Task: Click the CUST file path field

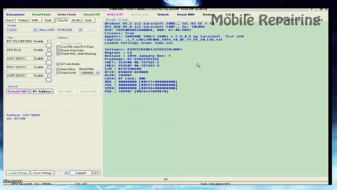Action: [x=26, y=63]
